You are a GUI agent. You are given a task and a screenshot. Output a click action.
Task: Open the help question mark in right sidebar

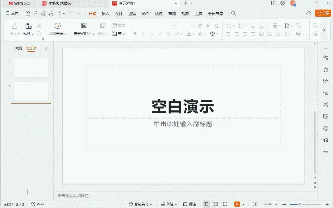coord(326,128)
